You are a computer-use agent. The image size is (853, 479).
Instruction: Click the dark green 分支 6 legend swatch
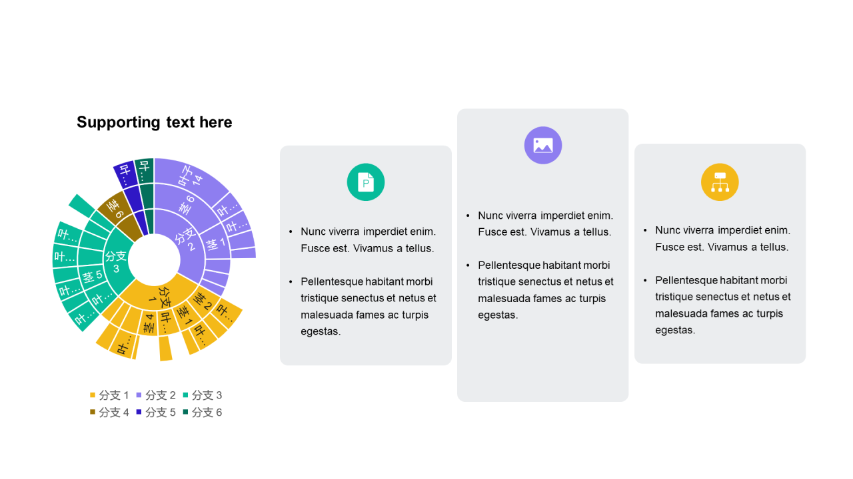click(x=186, y=412)
